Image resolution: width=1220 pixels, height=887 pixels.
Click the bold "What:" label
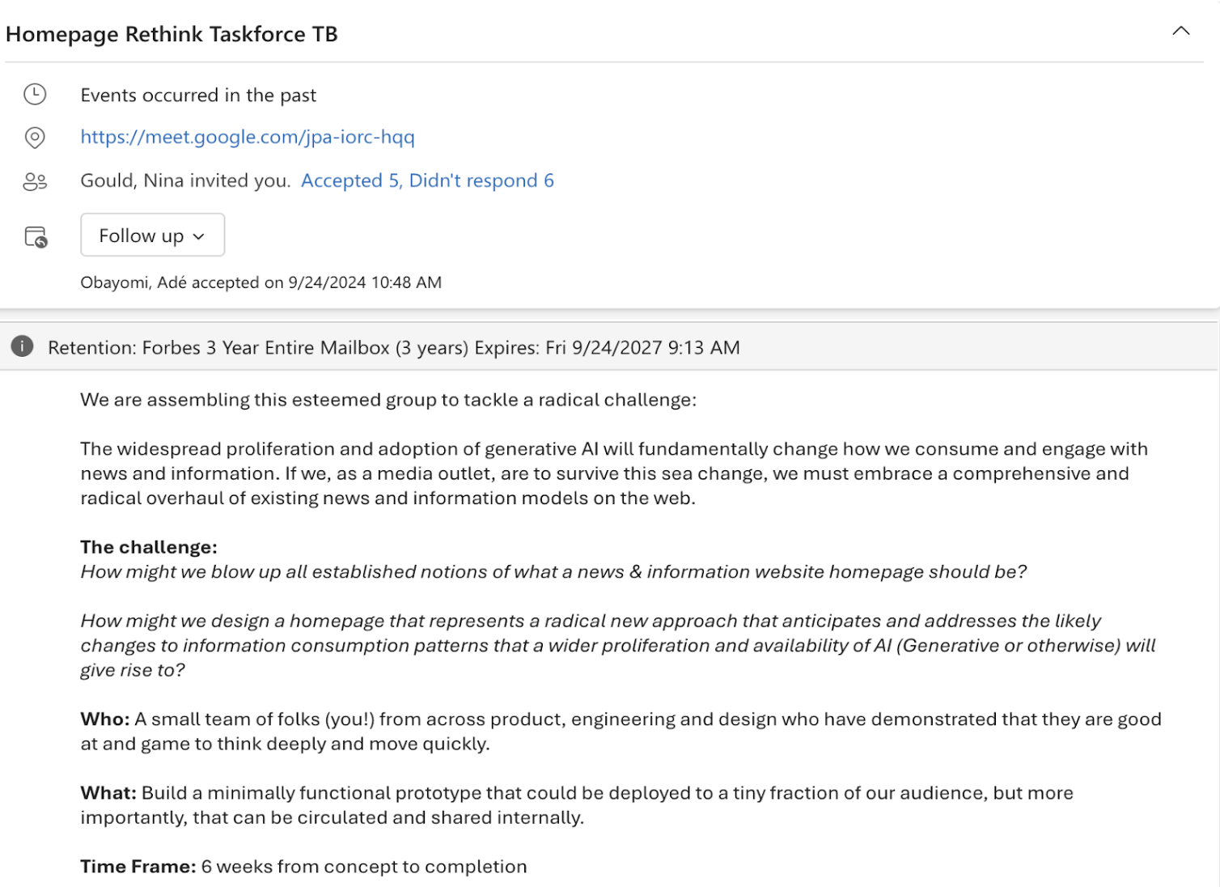[108, 793]
